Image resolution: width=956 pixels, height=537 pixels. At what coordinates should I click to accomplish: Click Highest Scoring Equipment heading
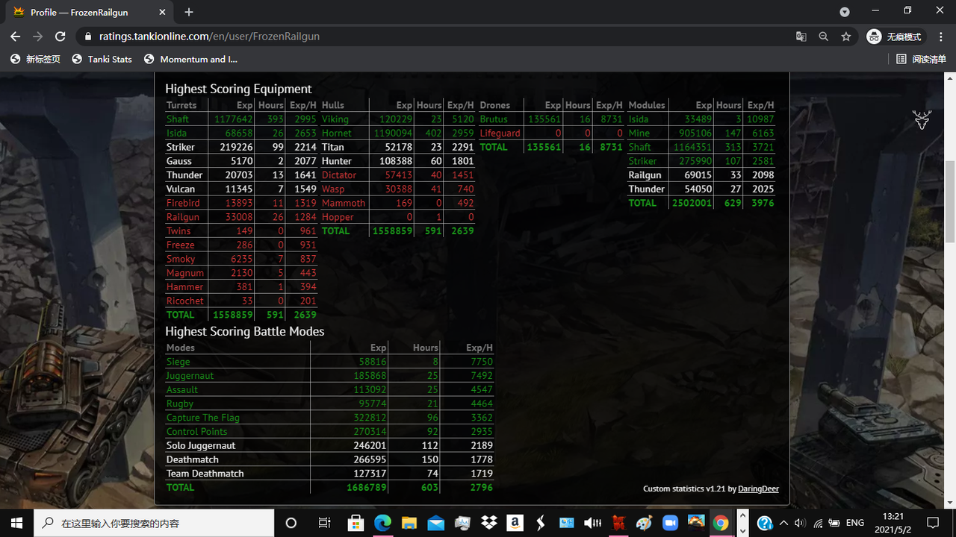(x=238, y=89)
